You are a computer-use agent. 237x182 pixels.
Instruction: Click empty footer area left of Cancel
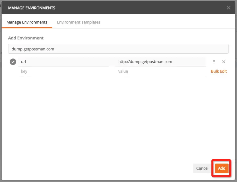click(97, 168)
